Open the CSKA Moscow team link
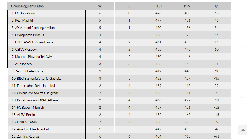The width and height of the screenshot is (247, 139). point(26,49)
